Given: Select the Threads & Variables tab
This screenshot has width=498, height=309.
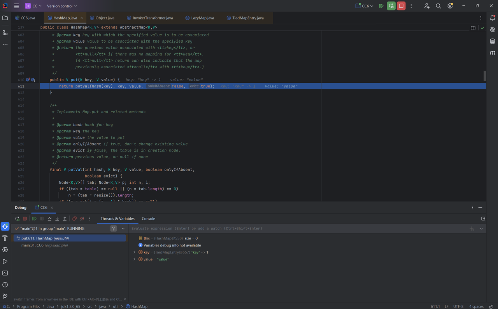Looking at the screenshot, I should 117,219.
